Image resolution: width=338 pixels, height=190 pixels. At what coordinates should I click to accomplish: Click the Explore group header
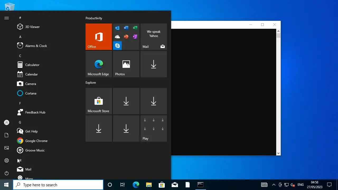[x=91, y=83]
